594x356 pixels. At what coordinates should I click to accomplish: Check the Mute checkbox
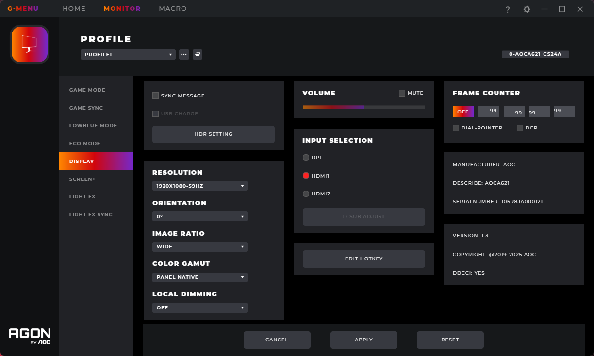click(402, 93)
